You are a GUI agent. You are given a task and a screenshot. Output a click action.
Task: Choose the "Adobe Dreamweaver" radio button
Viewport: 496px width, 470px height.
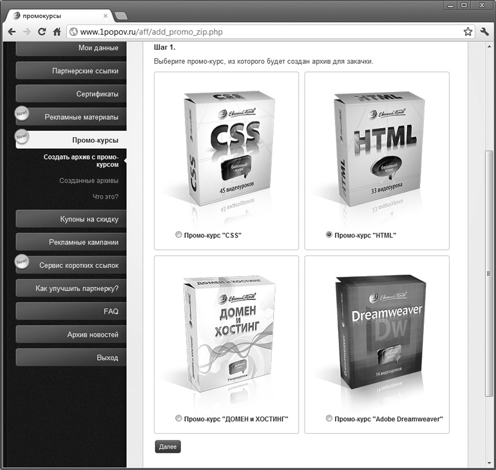329,418
